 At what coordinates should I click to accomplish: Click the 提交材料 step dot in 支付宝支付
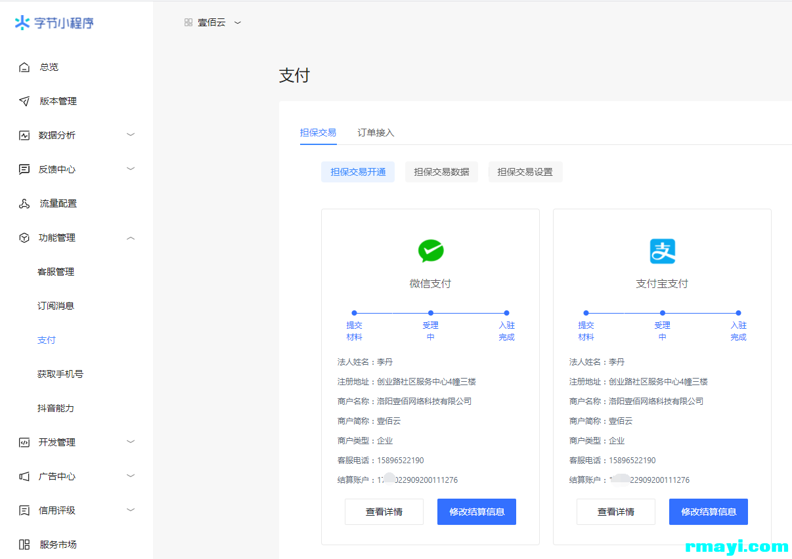(x=586, y=313)
